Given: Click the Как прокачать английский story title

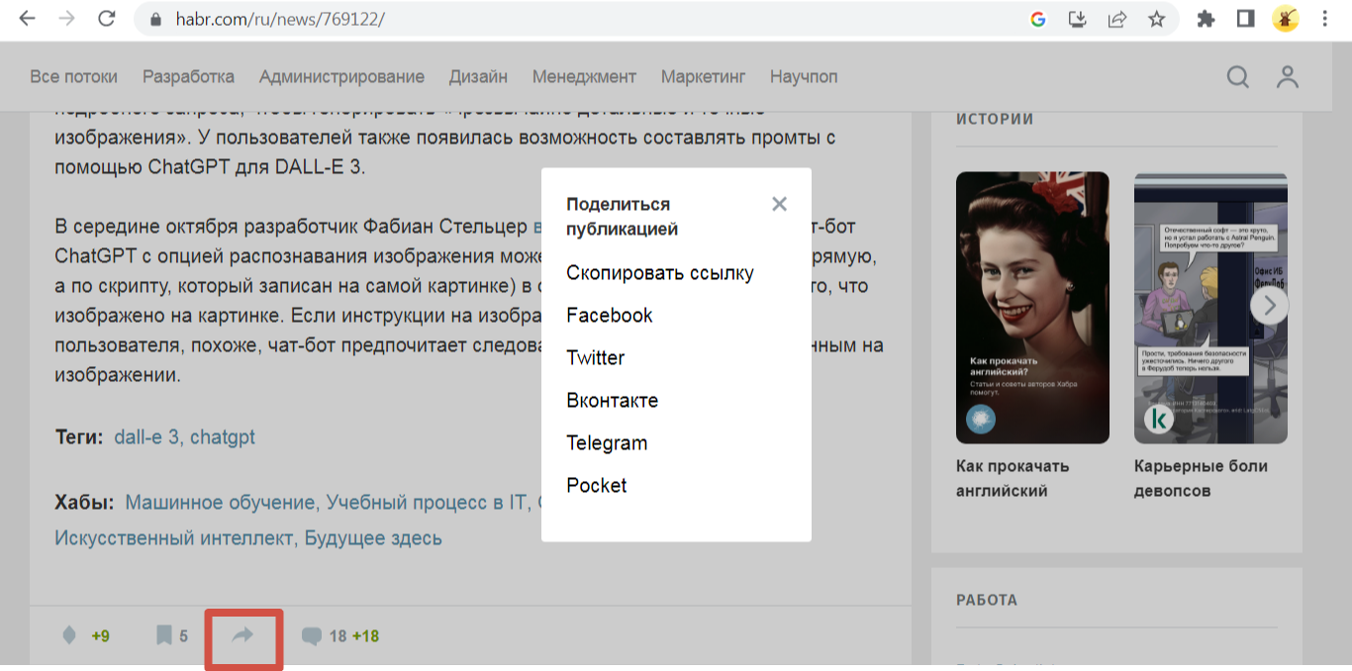Looking at the screenshot, I should click(1013, 478).
